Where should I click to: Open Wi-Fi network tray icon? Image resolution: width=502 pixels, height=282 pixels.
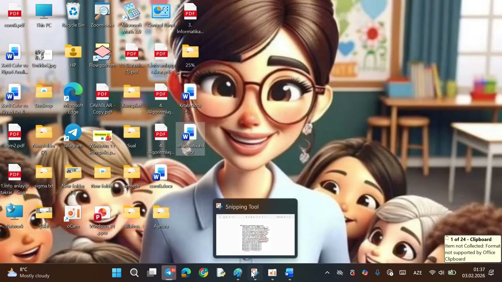(432, 273)
